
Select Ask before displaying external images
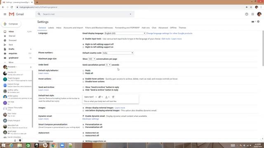pos(83,111)
